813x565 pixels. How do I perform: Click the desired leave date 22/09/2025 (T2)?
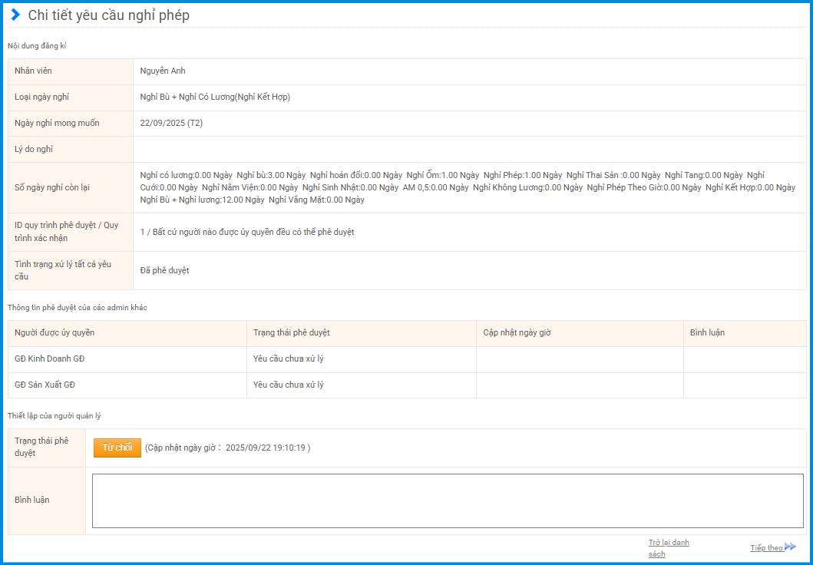coord(171,124)
